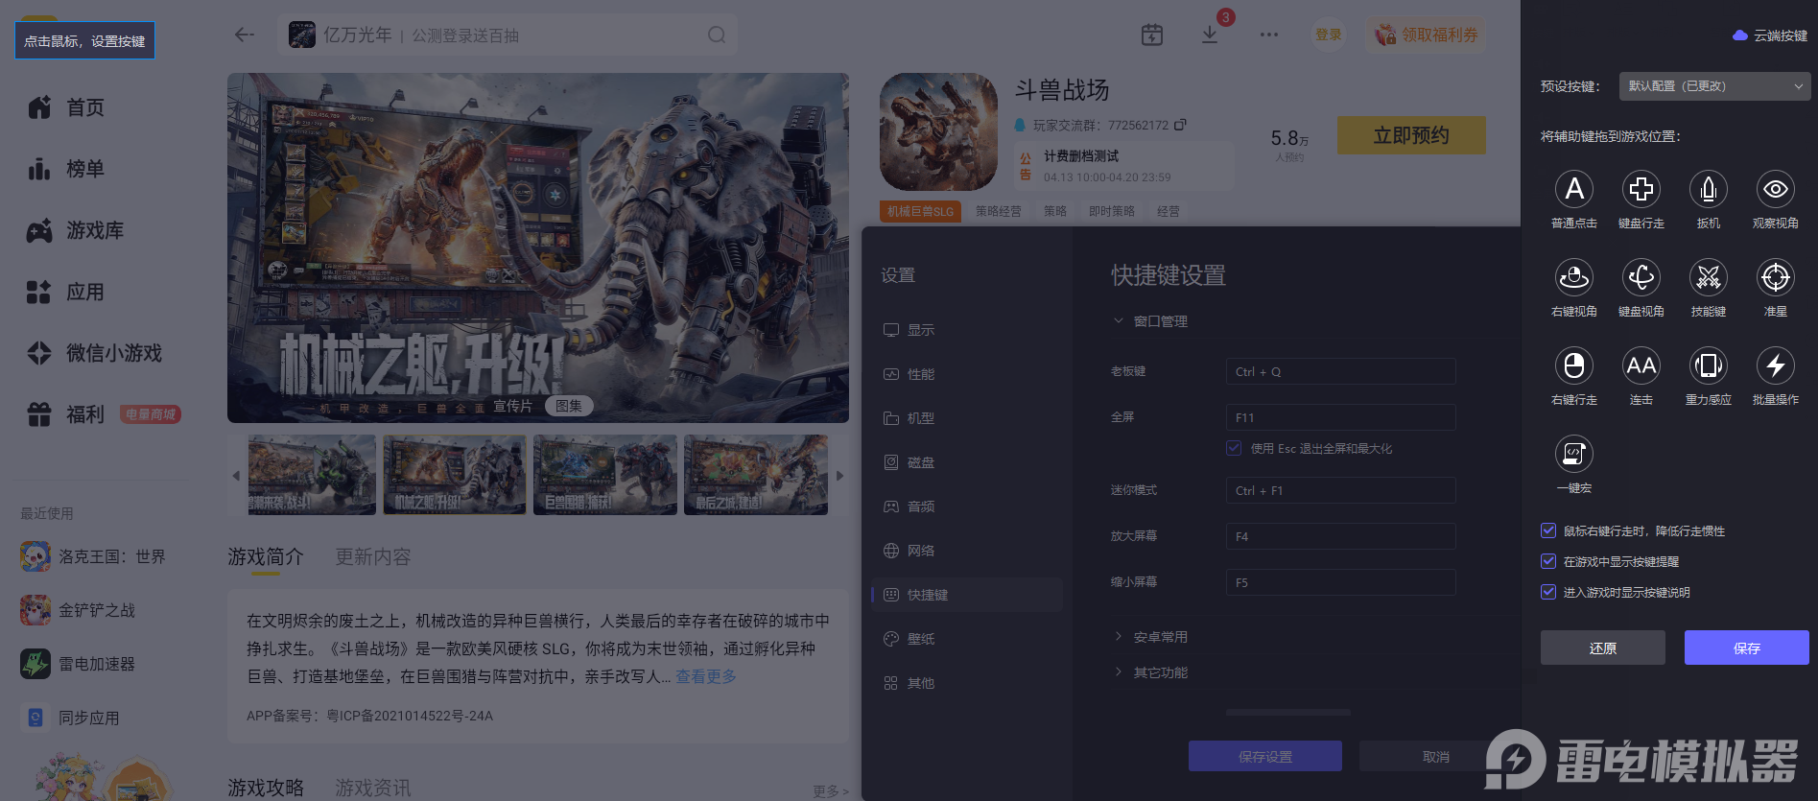
Task: Copy the 玩家交流群 number icon
Action: pos(1180,125)
